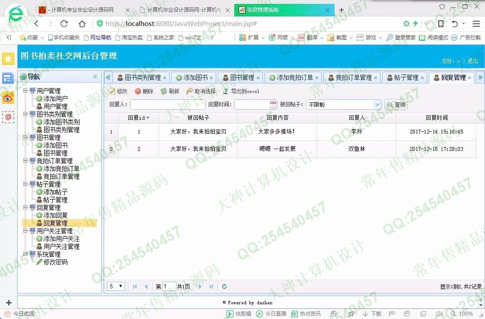Screen dimensions: 485x319
Task: Switch to the 图书类别管理 tab
Action: pos(143,78)
